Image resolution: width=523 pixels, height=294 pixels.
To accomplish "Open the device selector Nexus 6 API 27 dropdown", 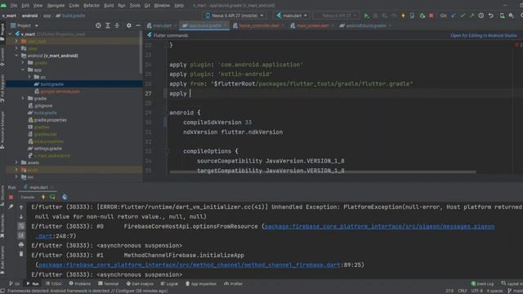I will click(x=235, y=16).
